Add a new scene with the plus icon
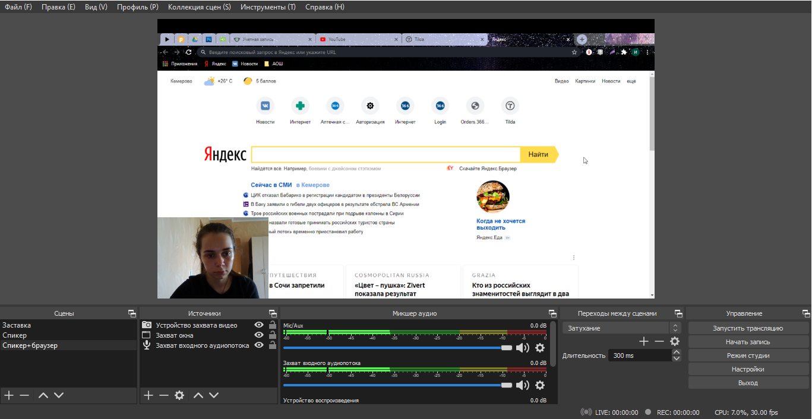This screenshot has width=812, height=419. 9,395
